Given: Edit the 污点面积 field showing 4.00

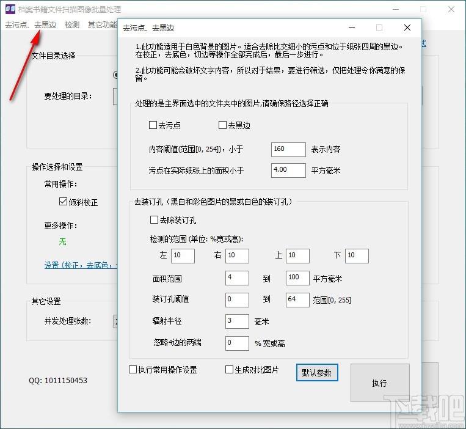Looking at the screenshot, I should click(288, 170).
